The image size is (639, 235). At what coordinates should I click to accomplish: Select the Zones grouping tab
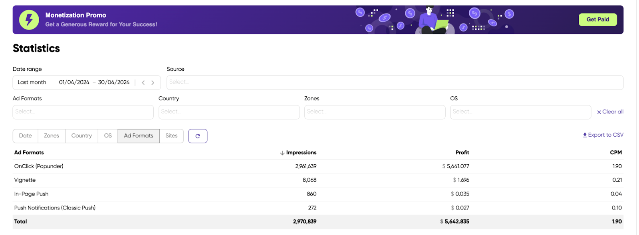(52, 136)
